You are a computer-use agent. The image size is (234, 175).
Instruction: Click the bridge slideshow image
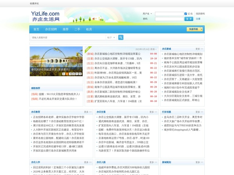[56, 61]
